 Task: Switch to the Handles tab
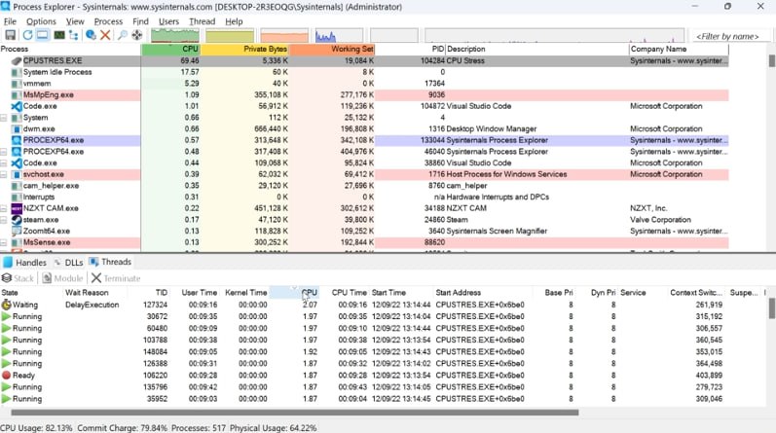tap(24, 263)
